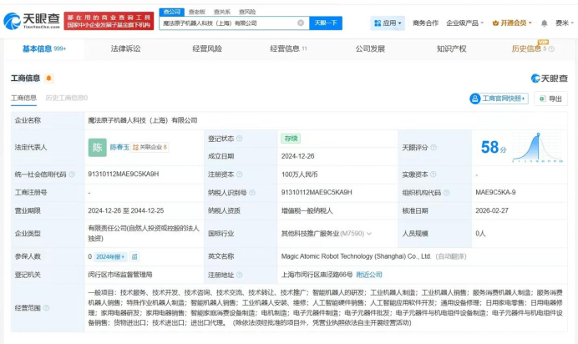The width and height of the screenshot is (578, 344).
Task: Click the help icon next to 天眼评分
Action: (x=433, y=147)
